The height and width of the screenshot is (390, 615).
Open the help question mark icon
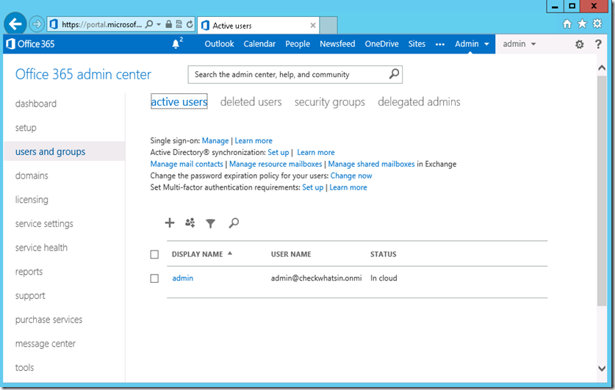click(598, 44)
